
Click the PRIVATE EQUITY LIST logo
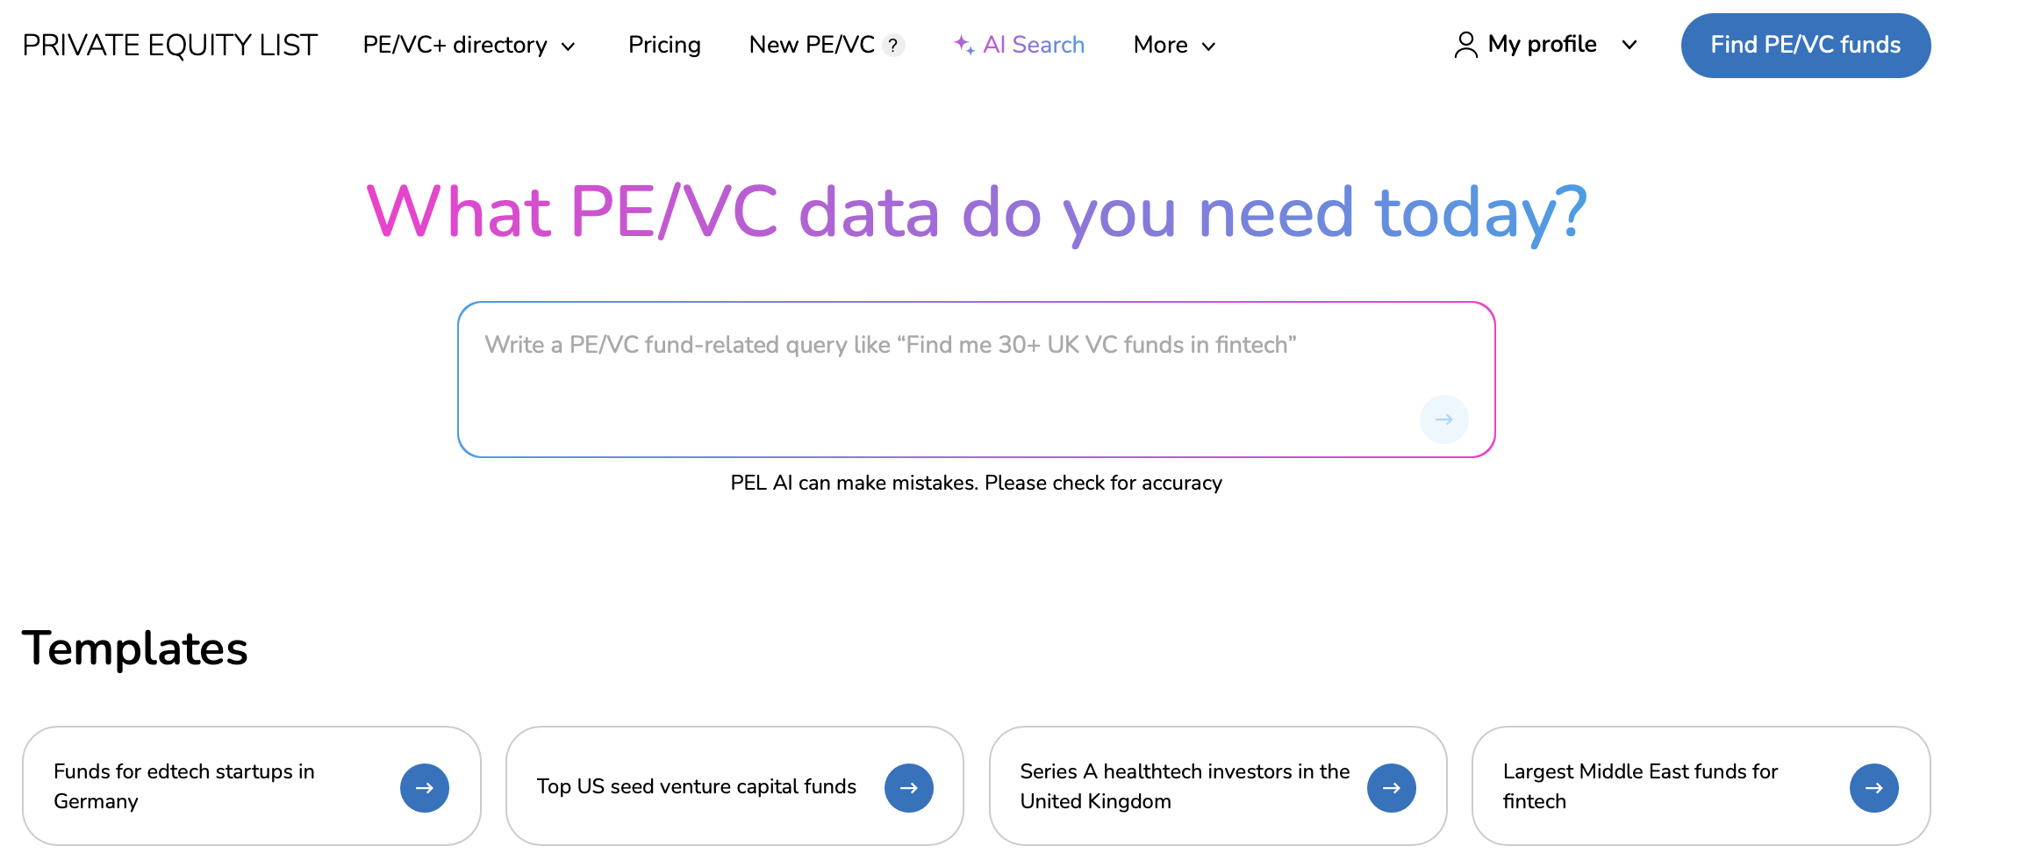coord(170,45)
